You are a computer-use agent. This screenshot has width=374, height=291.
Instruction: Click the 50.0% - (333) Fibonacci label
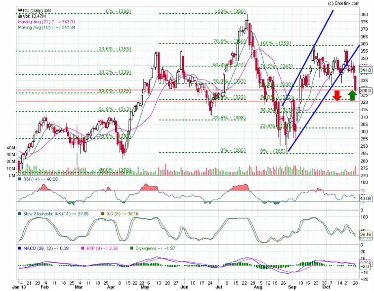click(229, 81)
